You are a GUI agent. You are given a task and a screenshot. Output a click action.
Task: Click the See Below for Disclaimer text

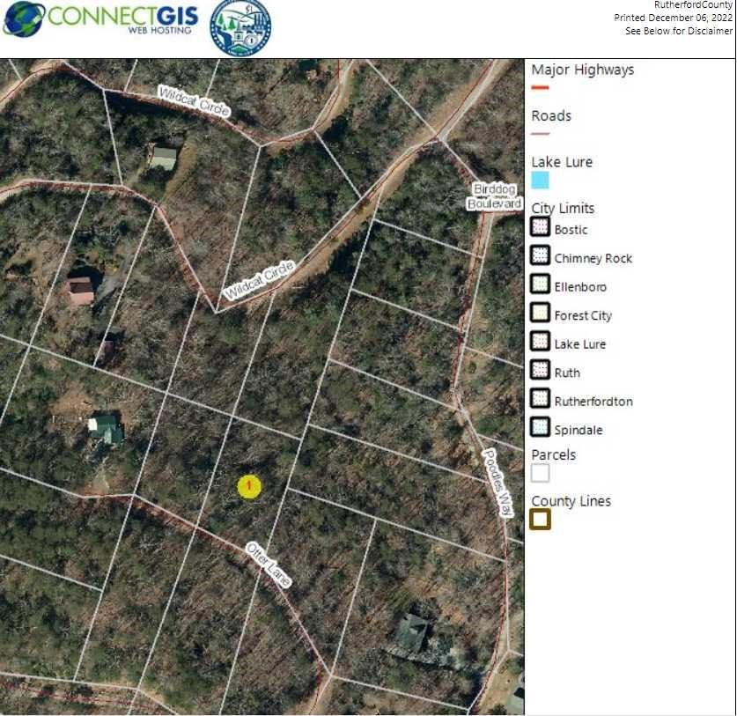pyautogui.click(x=678, y=31)
